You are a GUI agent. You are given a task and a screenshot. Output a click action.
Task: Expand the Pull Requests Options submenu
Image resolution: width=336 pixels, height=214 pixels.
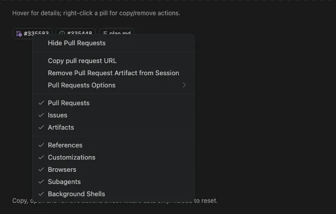pyautogui.click(x=114, y=85)
